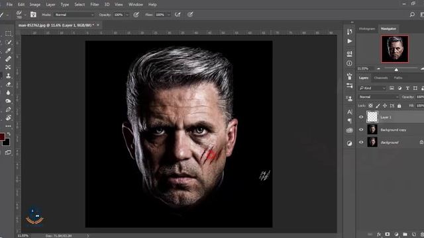Open the layer filter Kind dropdown

[x=372, y=88]
